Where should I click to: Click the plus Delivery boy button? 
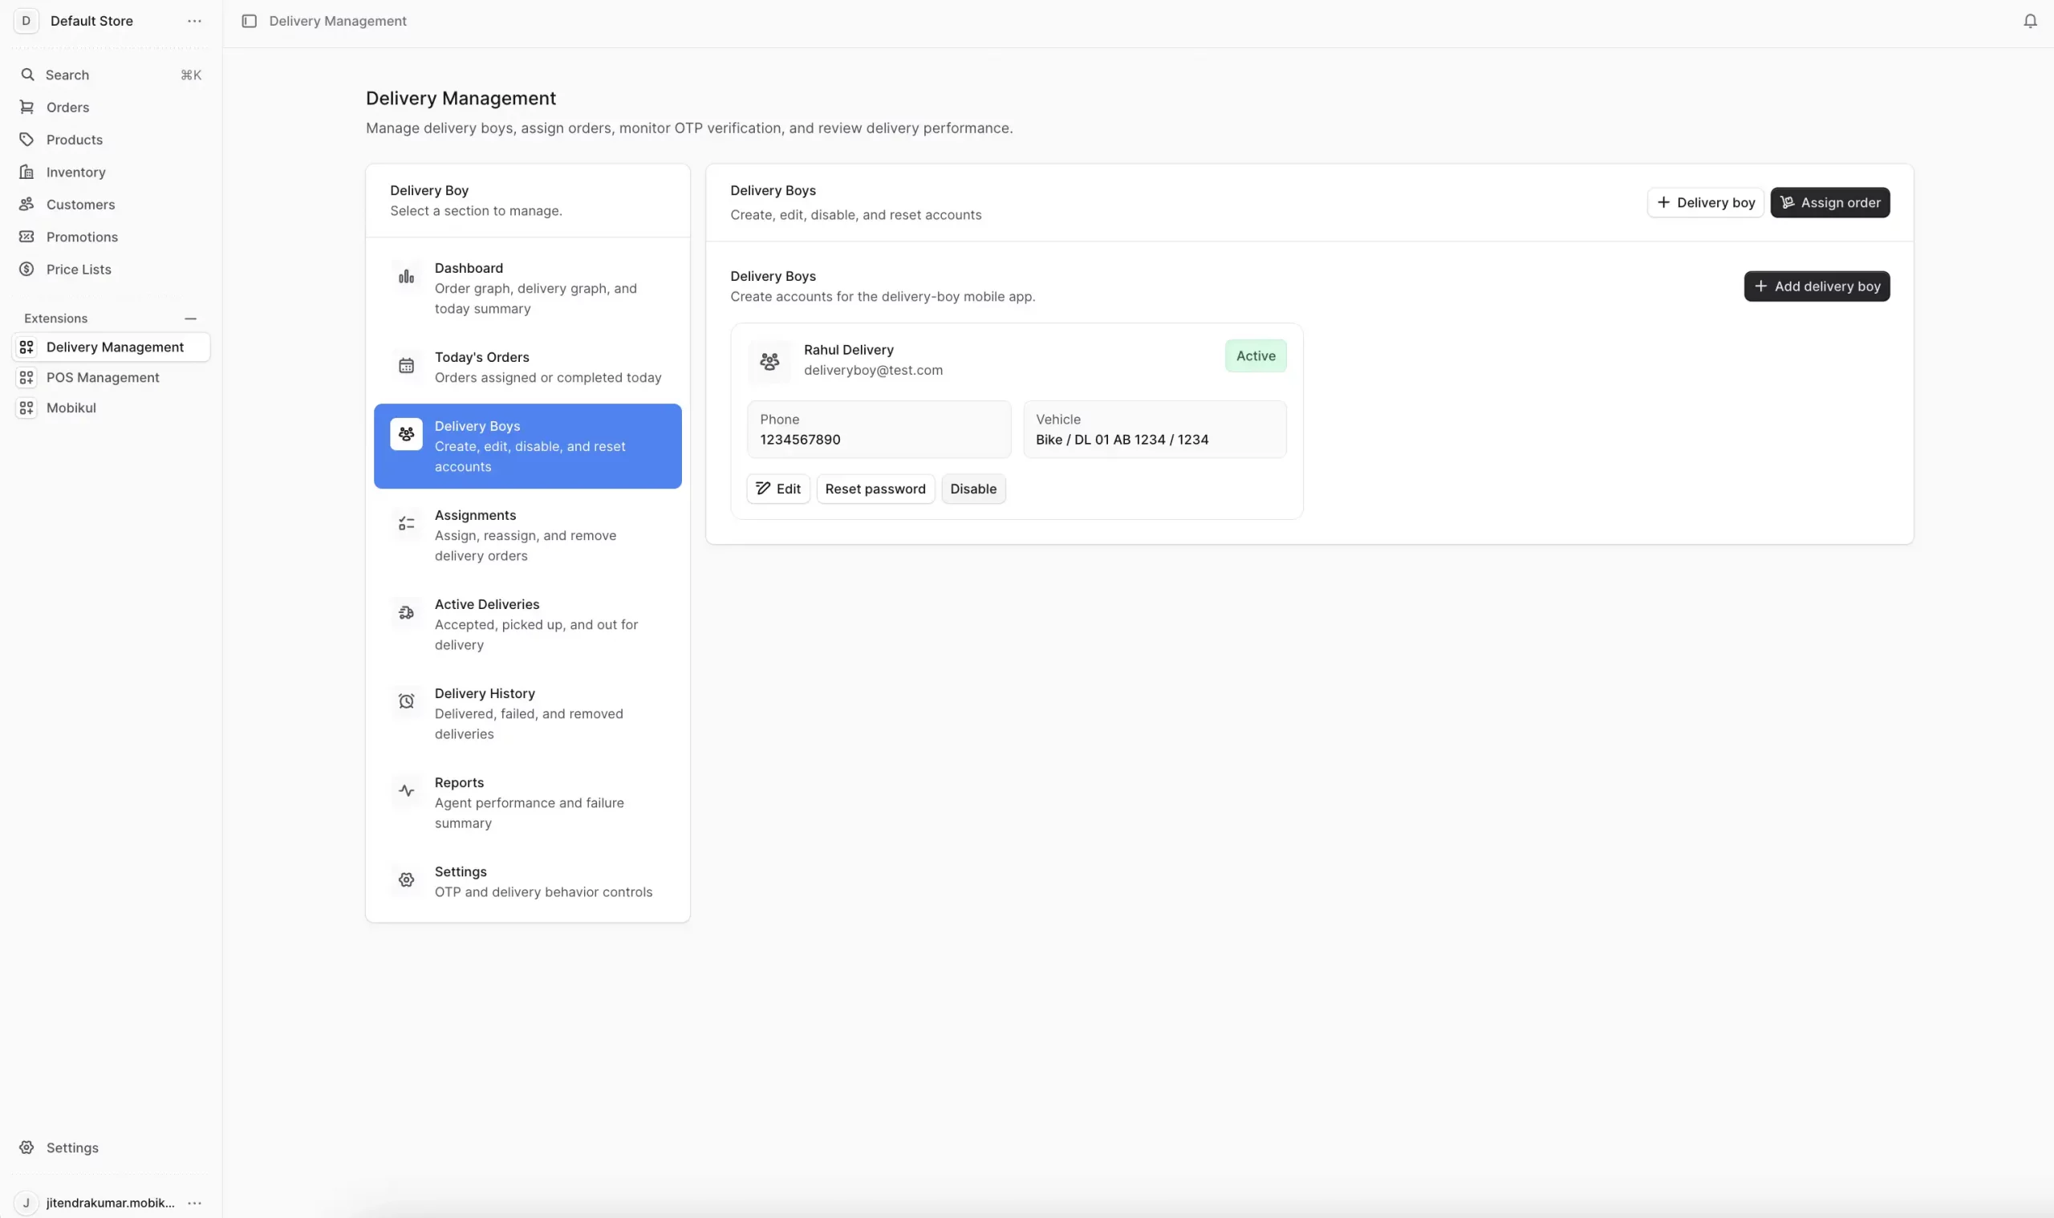[1705, 203]
